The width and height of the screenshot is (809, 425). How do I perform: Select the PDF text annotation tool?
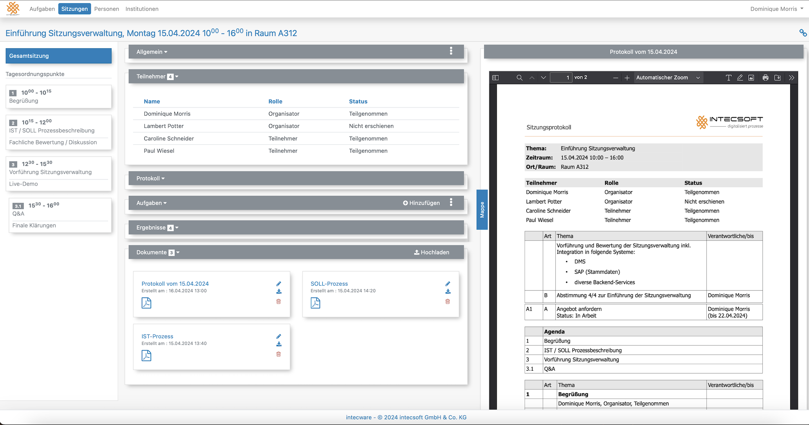[x=728, y=78]
